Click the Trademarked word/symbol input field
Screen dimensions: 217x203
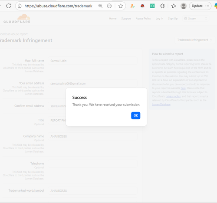(92, 191)
